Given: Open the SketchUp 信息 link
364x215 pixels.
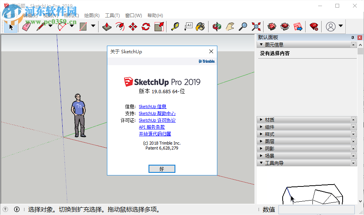Looking at the screenshot, I should 152,107.
